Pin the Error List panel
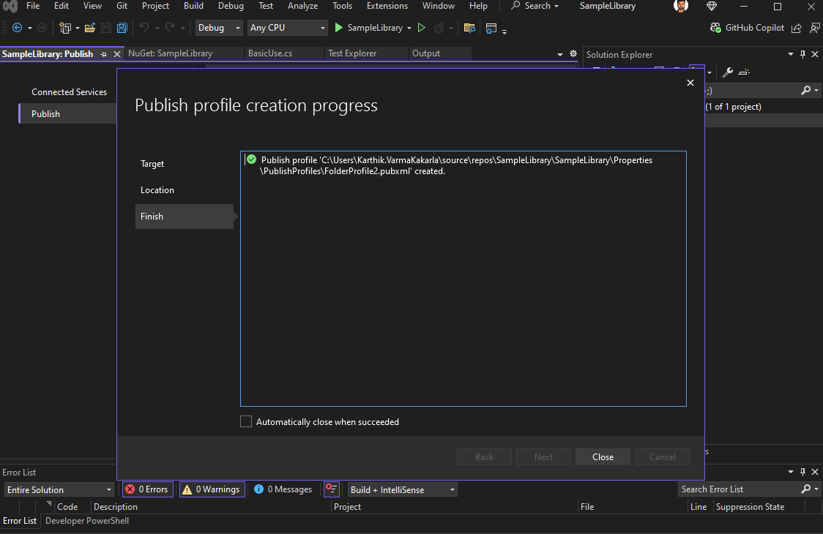Image resolution: width=823 pixels, height=534 pixels. [x=802, y=472]
